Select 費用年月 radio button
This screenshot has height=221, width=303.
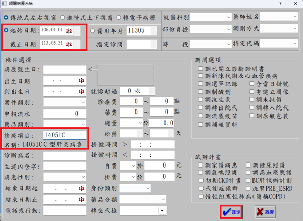[x=94, y=31]
